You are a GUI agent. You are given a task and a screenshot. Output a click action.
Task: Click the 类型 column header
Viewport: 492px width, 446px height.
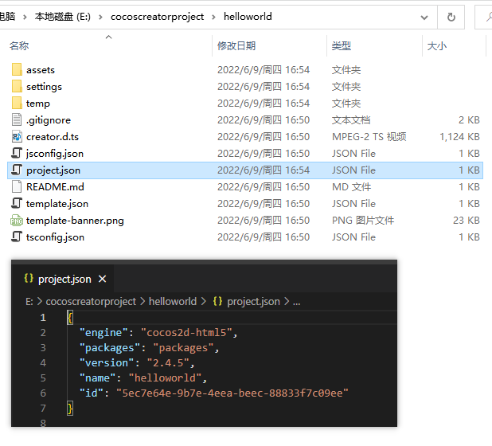tap(342, 46)
